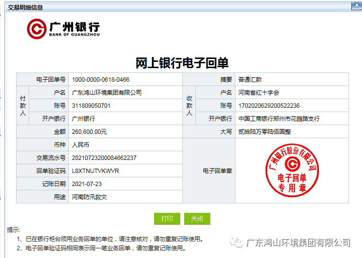The width and height of the screenshot is (362, 258).
Task: Click the 大写 label
Action: tap(226, 131)
